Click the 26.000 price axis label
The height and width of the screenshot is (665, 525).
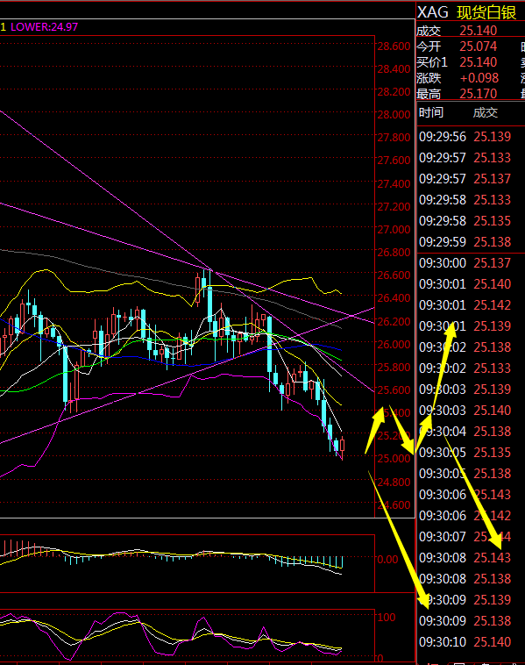click(x=394, y=344)
